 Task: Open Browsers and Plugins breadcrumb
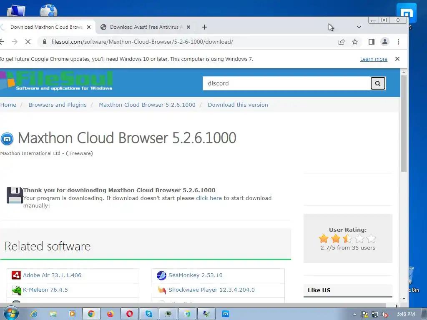point(58,105)
